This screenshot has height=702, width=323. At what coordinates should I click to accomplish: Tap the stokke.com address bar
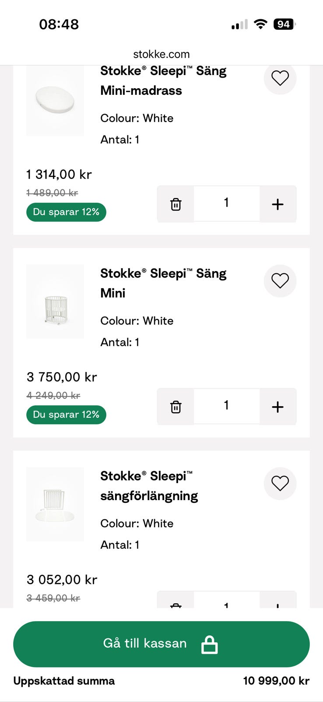point(161,54)
